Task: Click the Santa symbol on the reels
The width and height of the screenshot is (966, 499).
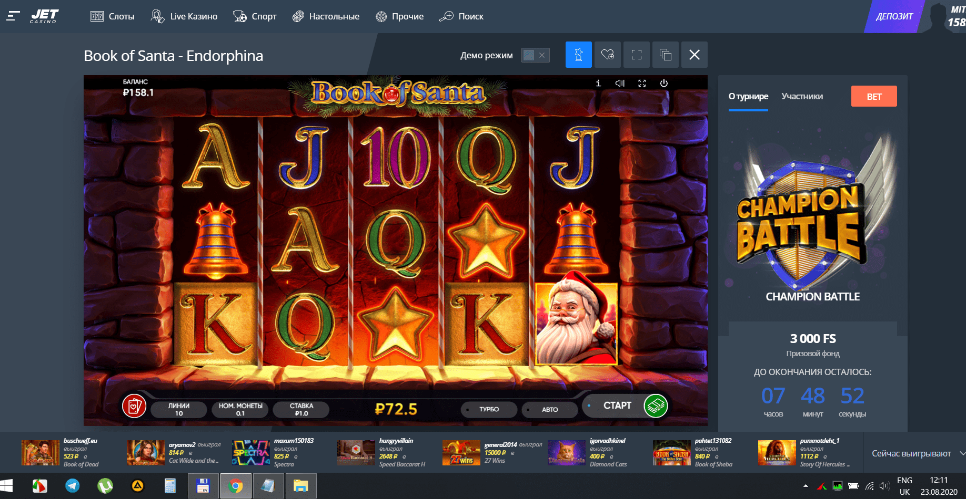Action: (576, 320)
